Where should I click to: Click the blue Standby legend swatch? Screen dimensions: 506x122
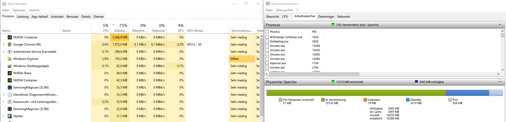click(408, 100)
